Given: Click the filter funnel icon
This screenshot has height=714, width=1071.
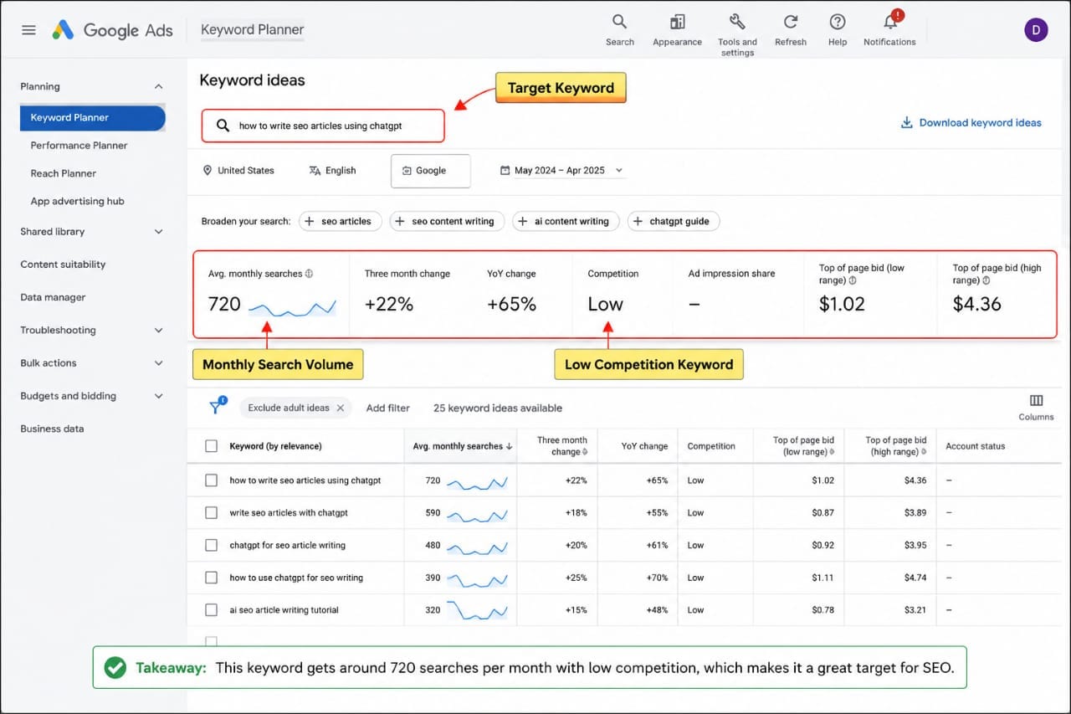Looking at the screenshot, I should click(216, 407).
